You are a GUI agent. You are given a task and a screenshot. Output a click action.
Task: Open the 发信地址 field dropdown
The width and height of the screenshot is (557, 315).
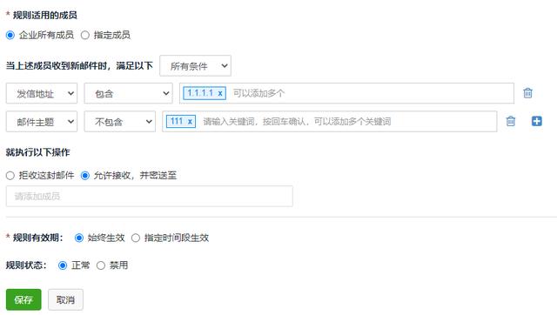pos(42,93)
